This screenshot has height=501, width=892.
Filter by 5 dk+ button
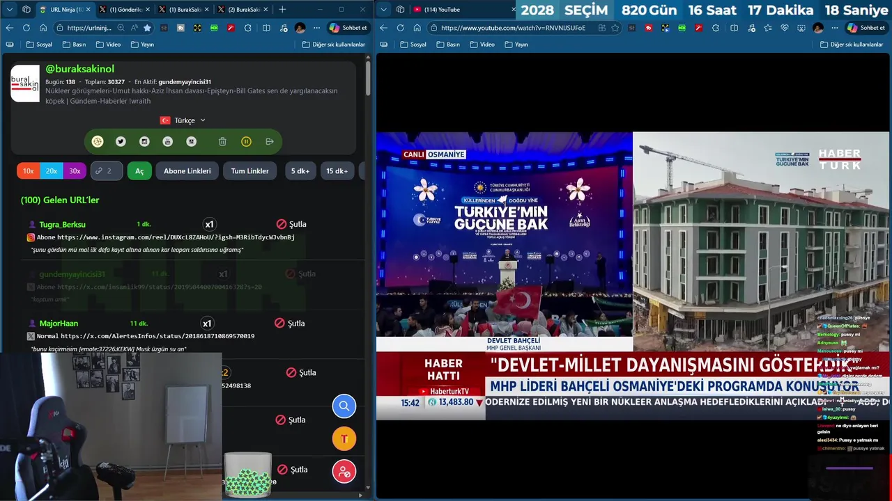(300, 170)
